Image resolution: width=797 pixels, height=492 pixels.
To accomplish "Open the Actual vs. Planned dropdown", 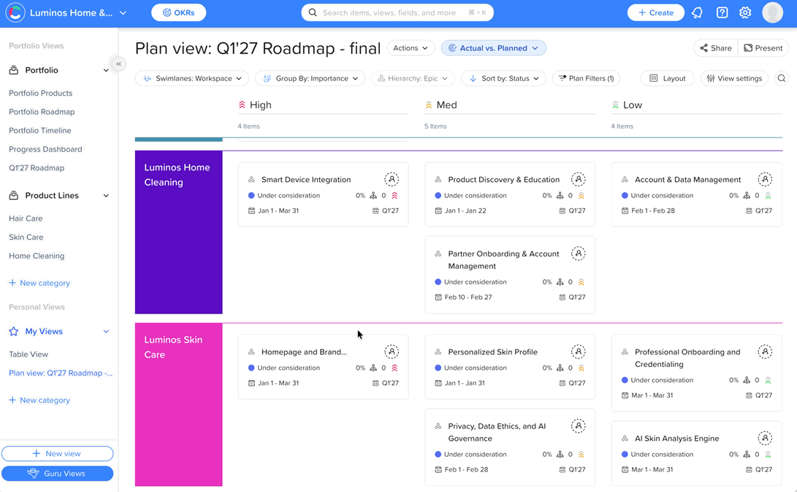I will pyautogui.click(x=493, y=48).
